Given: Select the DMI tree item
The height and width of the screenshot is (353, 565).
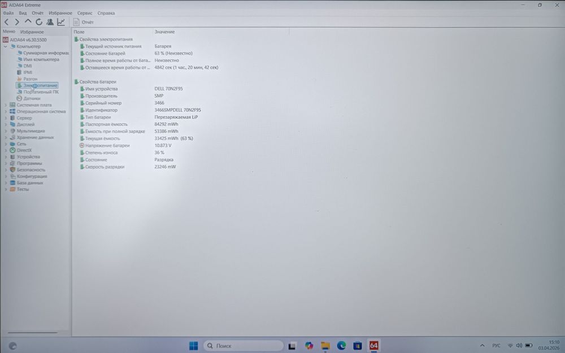Looking at the screenshot, I should (x=24, y=66).
